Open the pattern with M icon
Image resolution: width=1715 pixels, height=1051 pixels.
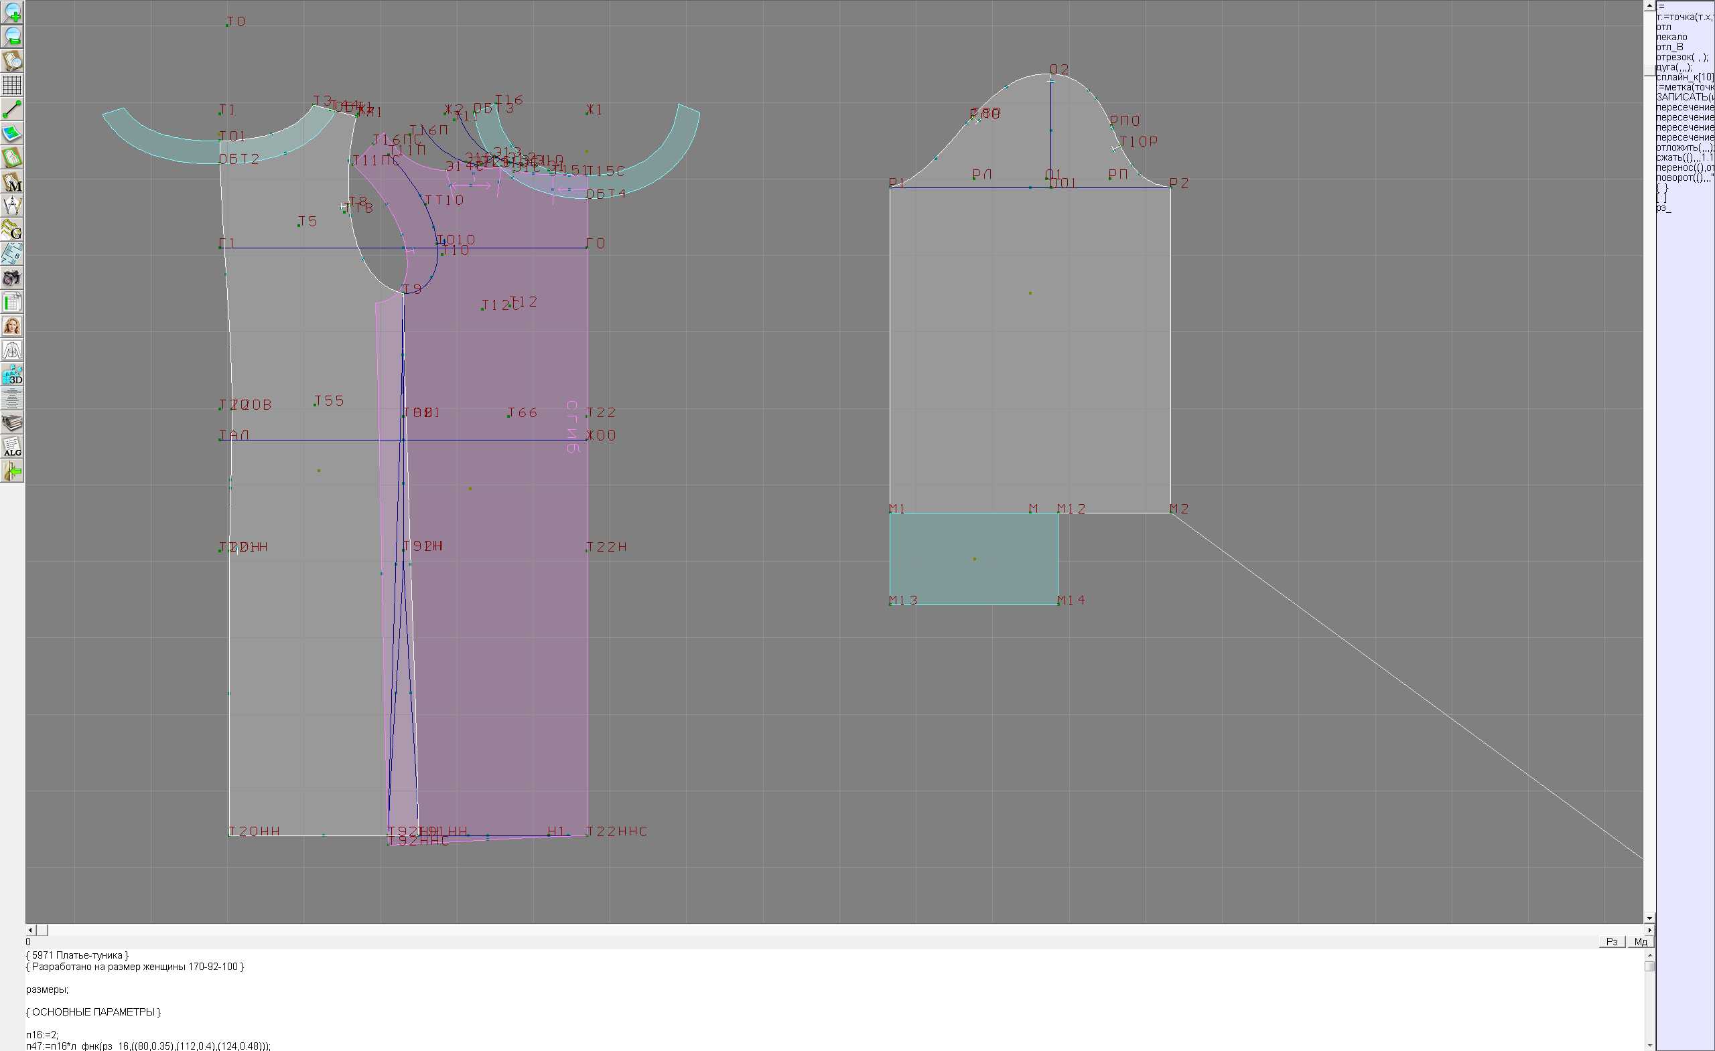(12, 181)
